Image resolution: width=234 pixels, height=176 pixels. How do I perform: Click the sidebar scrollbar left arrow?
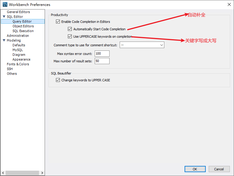click(x=3, y=173)
